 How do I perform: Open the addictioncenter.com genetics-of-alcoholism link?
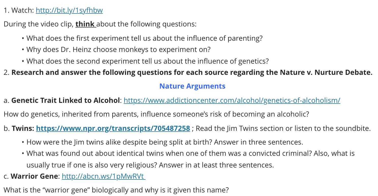coord(232,100)
